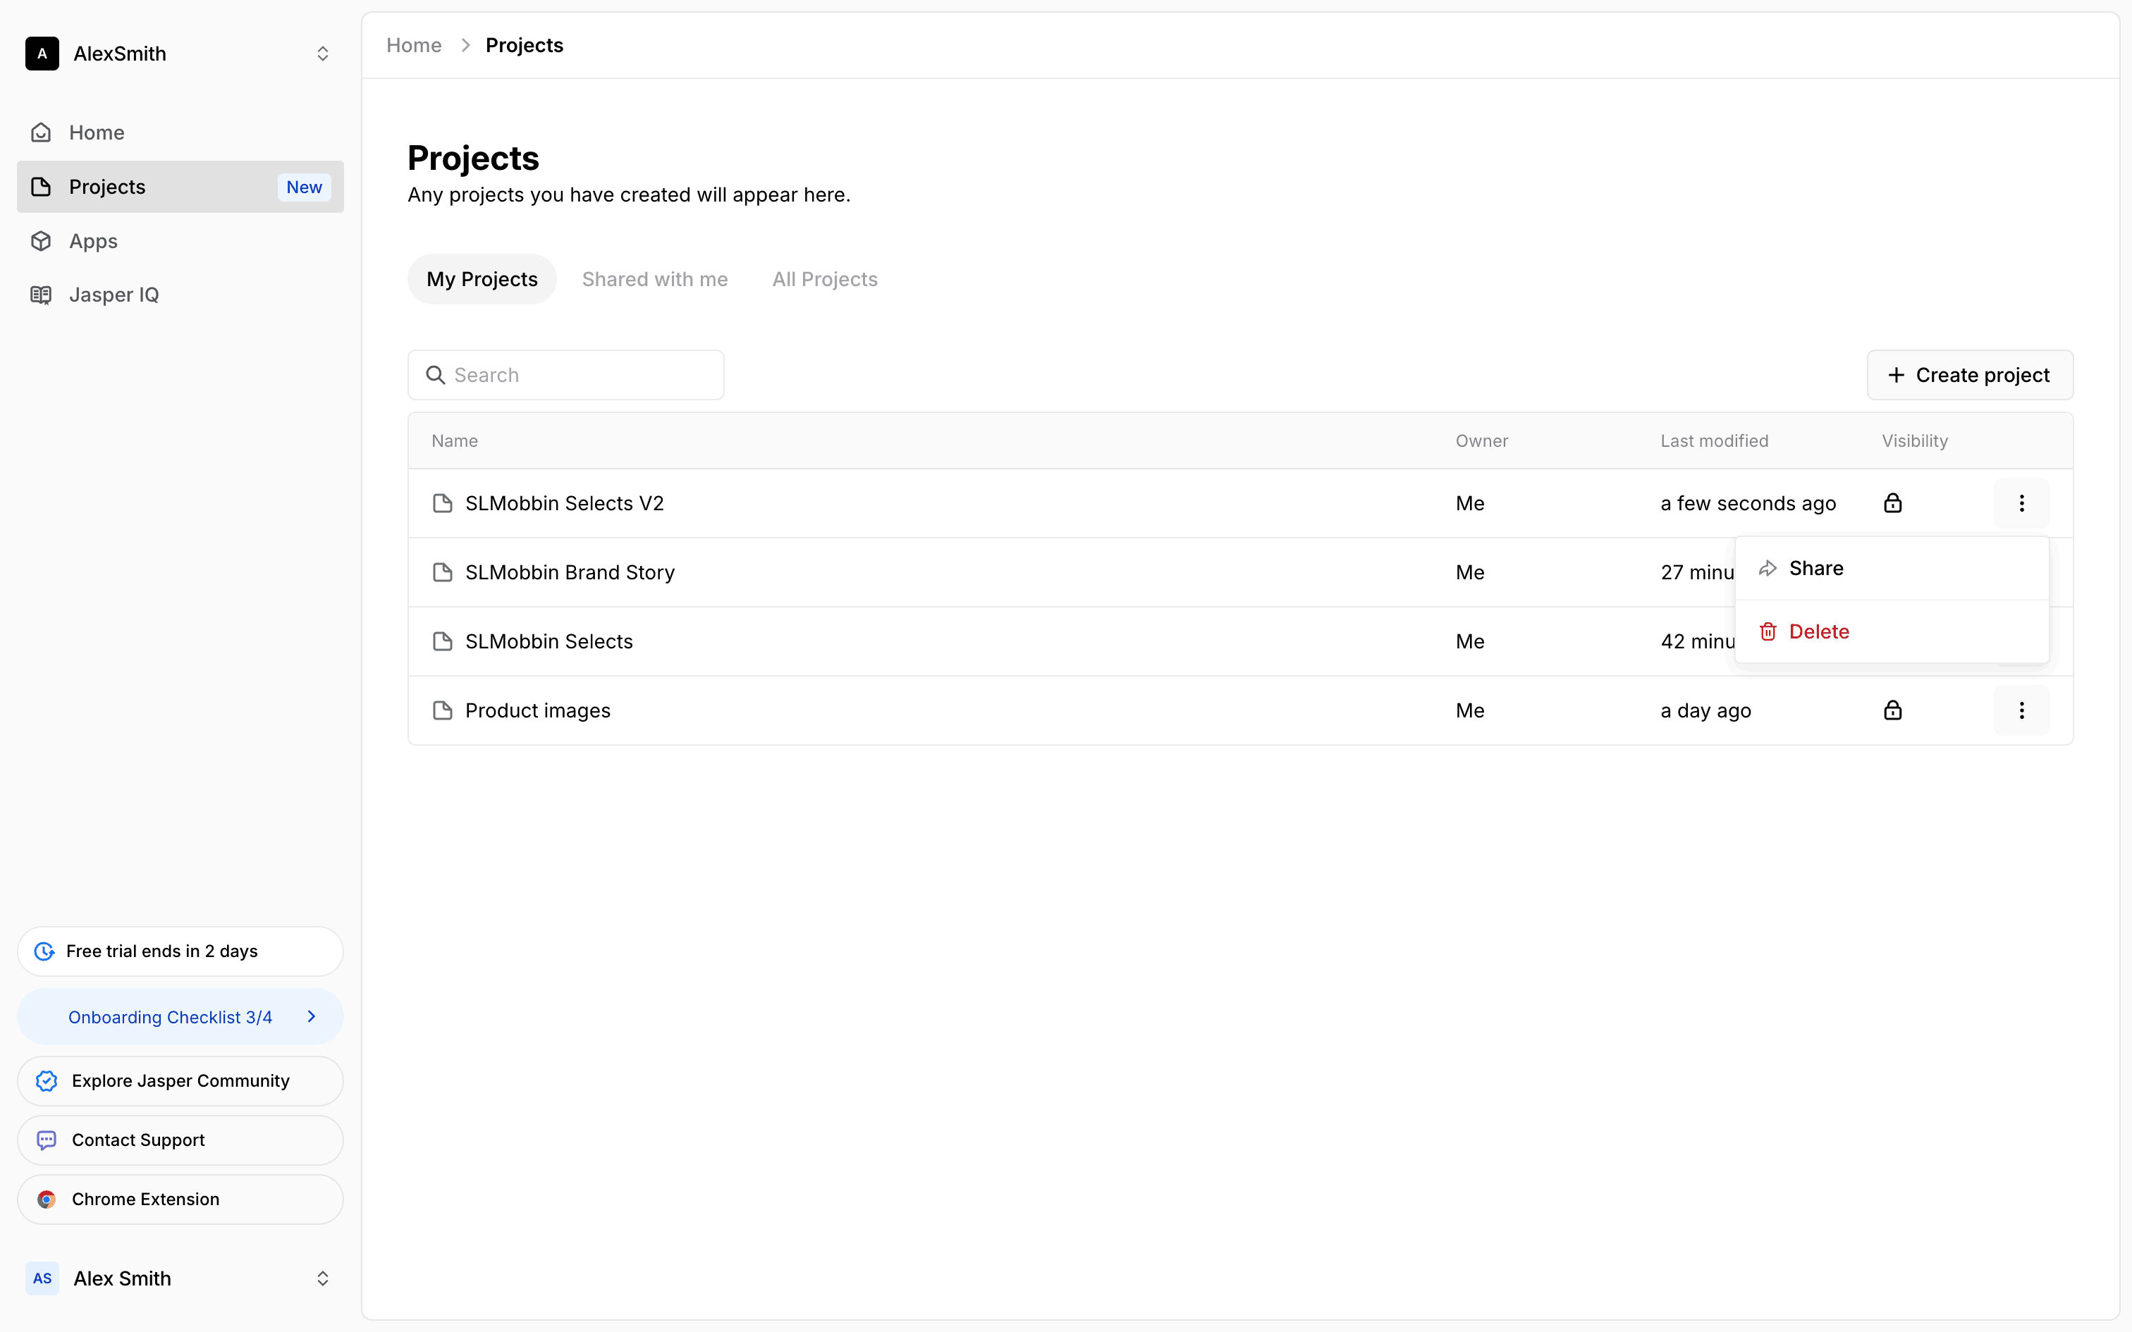The image size is (2132, 1332).
Task: Click lock icon on SLMobbin Selects V2
Action: point(1892,503)
